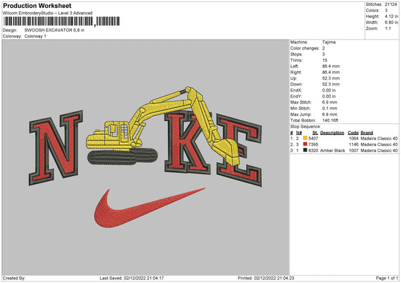401x283 pixels.
Task: Click the 'Last Saved: 02/12/2022 21:04:17' footer text
Action: (x=132, y=278)
